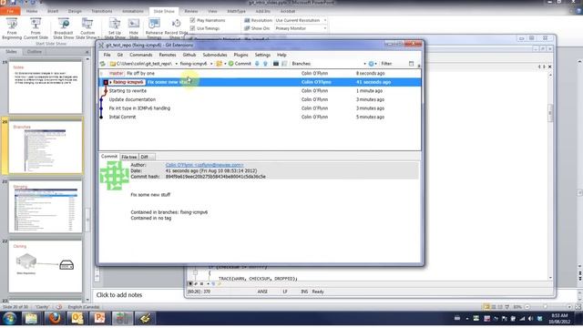The width and height of the screenshot is (583, 328).
Task: Click the refresh icon in Git Extensions toolbar
Action: (x=103, y=64)
